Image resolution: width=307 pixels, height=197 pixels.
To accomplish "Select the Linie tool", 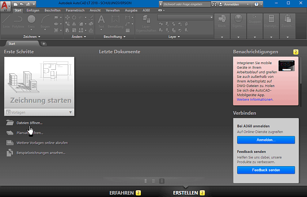I will [6, 22].
